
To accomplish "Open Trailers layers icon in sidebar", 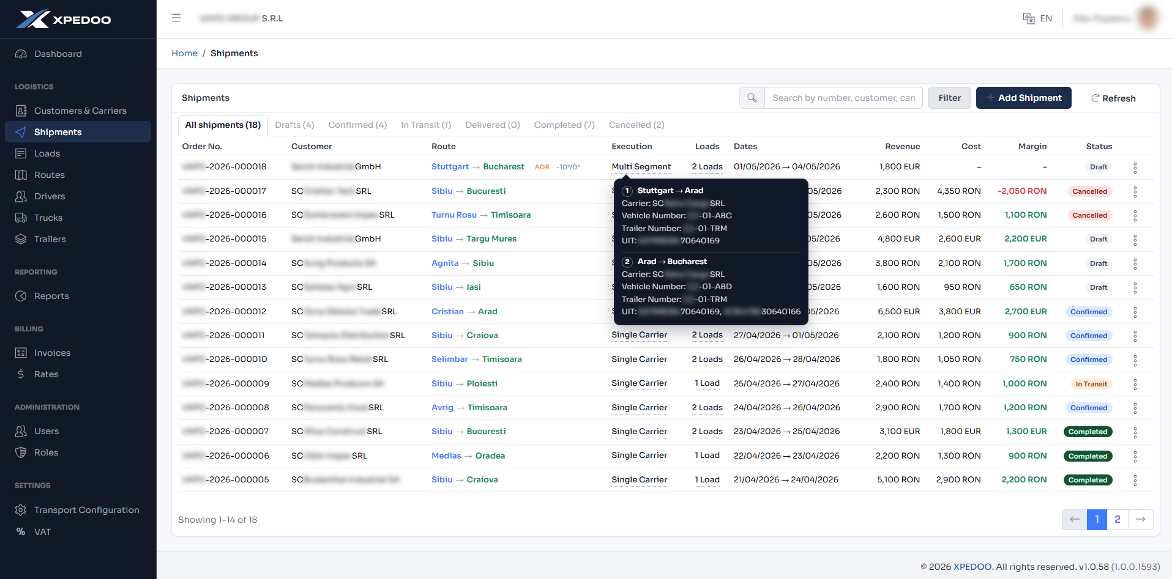I will (x=21, y=239).
